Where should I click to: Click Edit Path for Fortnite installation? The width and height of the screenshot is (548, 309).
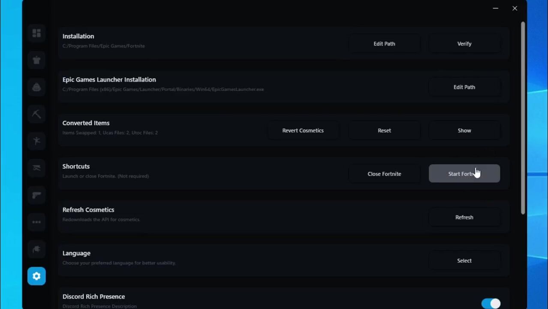click(384, 44)
